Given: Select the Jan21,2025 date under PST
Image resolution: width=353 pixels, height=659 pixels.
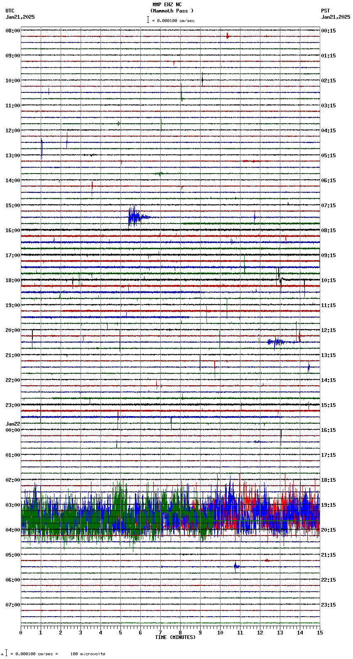Looking at the screenshot, I should point(336,17).
